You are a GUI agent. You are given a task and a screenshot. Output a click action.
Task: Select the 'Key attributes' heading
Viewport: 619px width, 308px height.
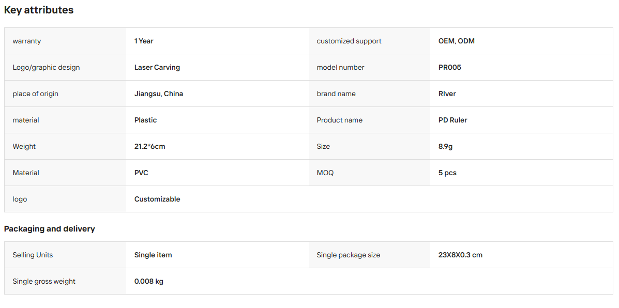[x=39, y=10]
